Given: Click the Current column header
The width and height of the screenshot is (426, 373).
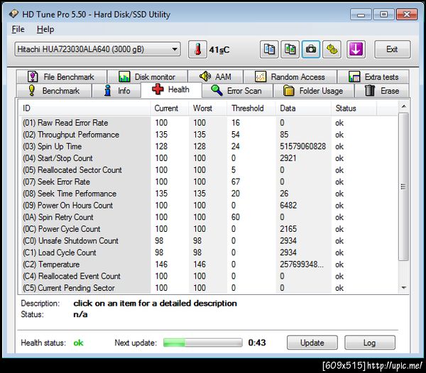Looking at the screenshot, I should (x=170, y=108).
